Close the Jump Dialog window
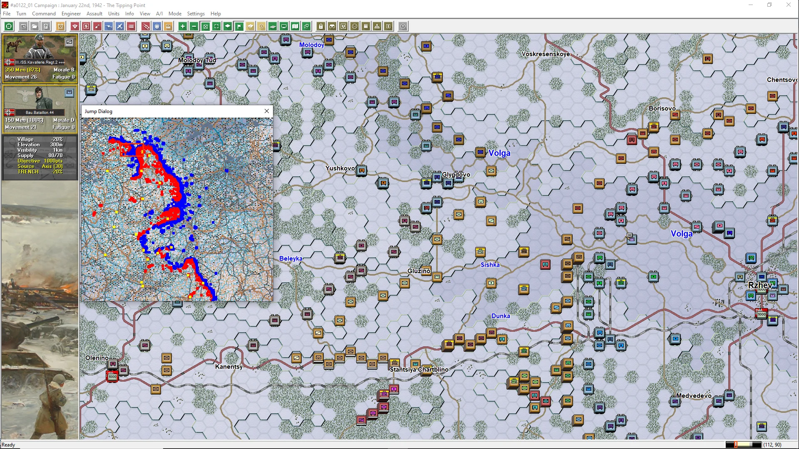This screenshot has width=799, height=449. [x=267, y=111]
